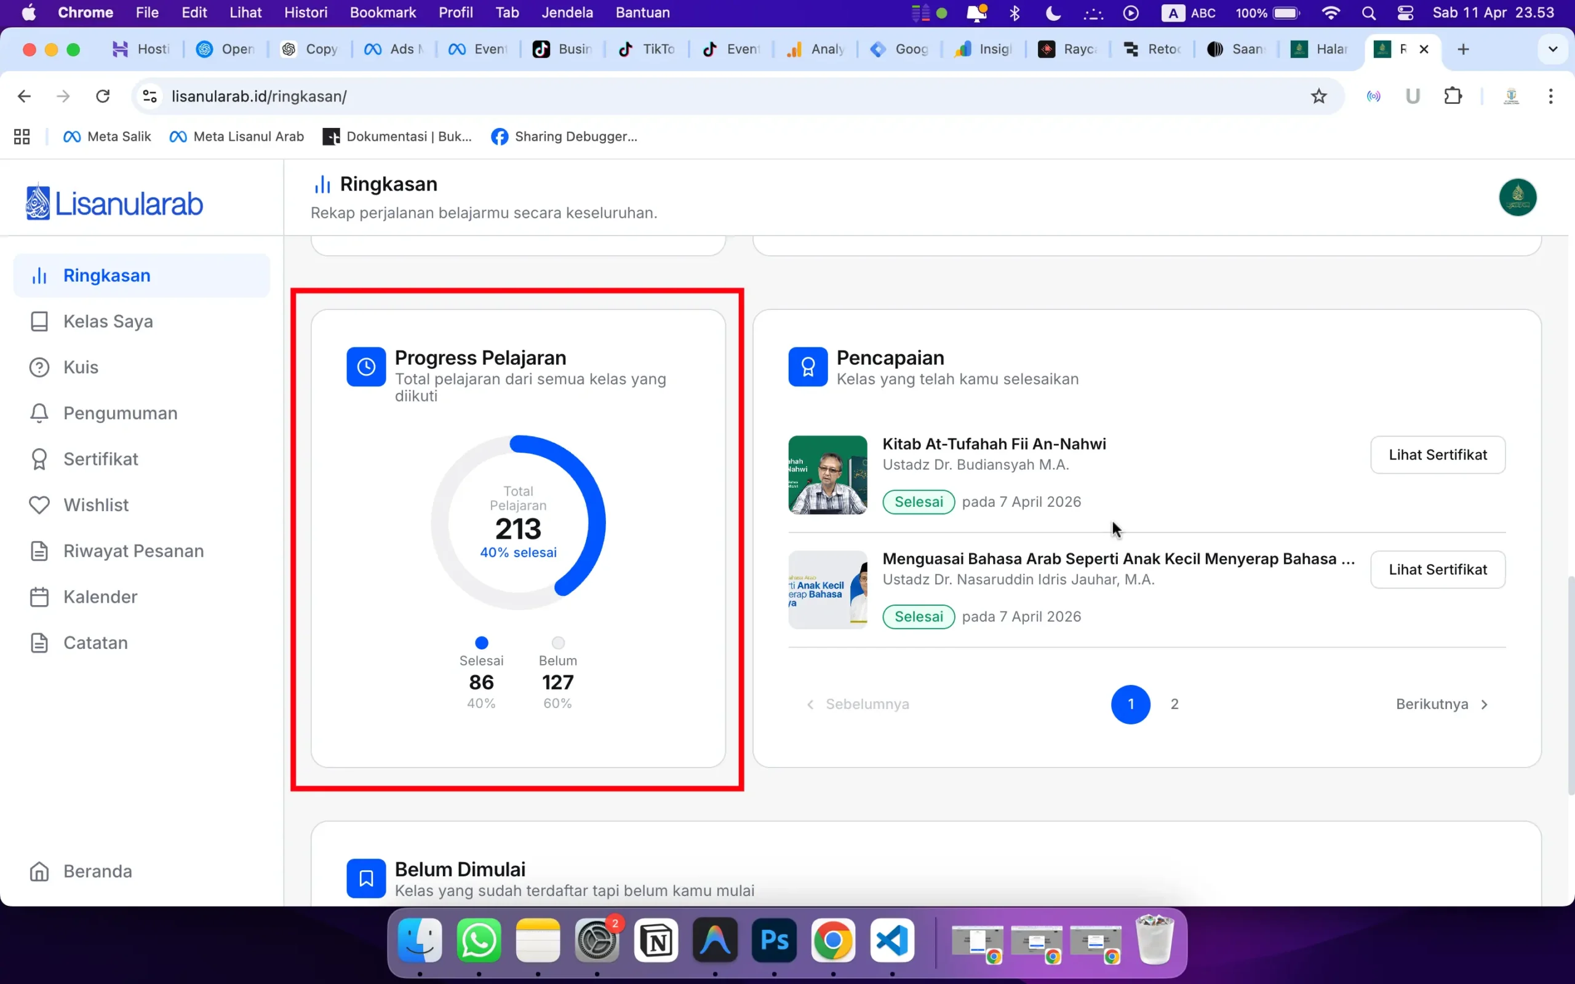1575x984 pixels.
Task: Open macOS Control Center
Action: tap(1406, 12)
